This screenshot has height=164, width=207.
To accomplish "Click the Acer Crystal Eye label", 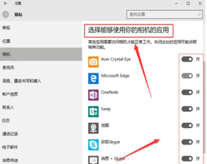I will pyautogui.click(x=116, y=59).
